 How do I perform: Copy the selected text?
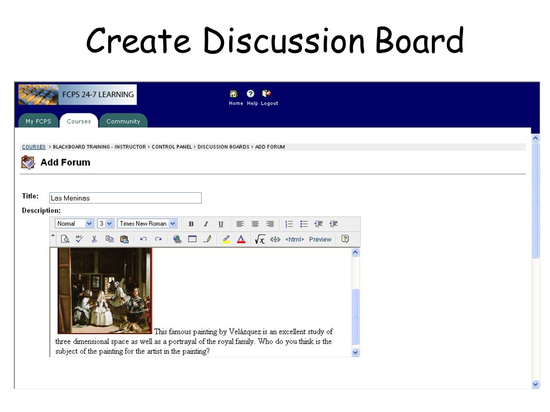[x=109, y=239]
